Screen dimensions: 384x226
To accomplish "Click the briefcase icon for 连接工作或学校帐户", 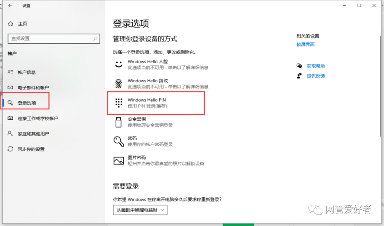I will pos(10,118).
